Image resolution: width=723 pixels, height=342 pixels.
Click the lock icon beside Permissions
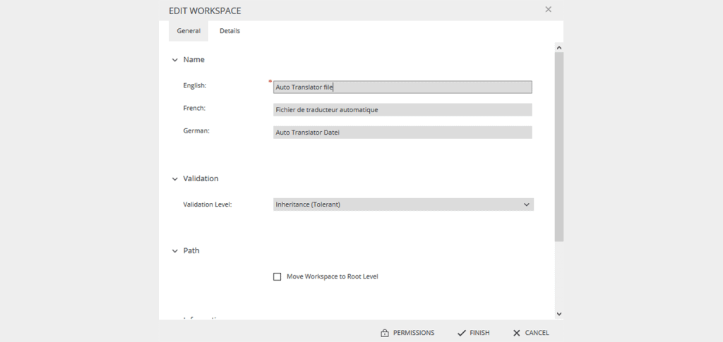tap(385, 333)
